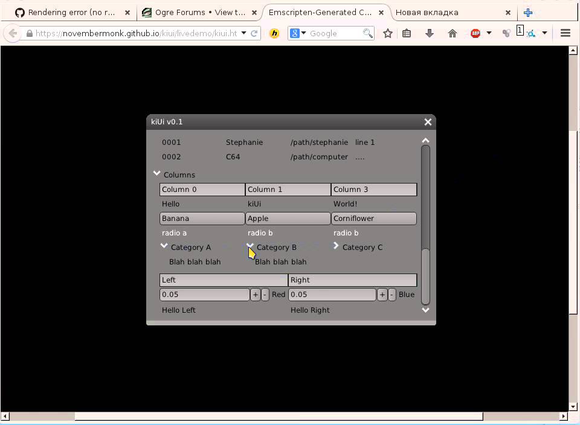
Task: Click the Apple button
Action: [288, 219]
